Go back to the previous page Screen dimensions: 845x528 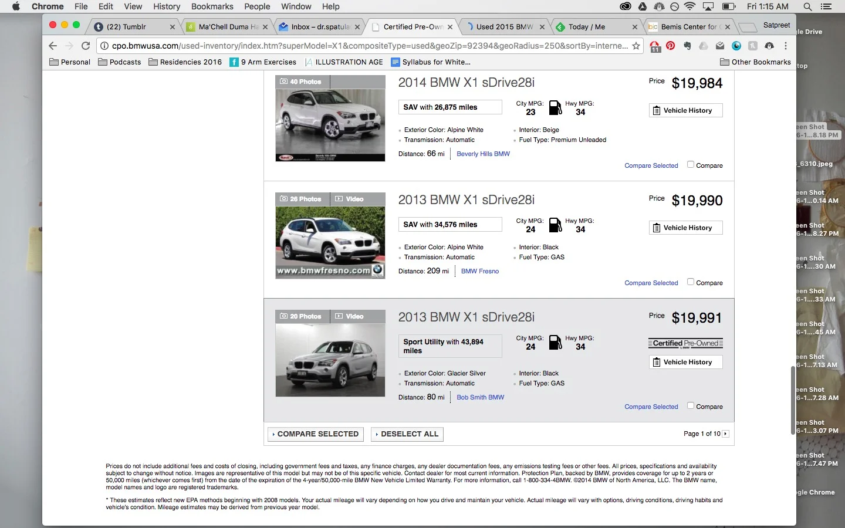[x=53, y=46]
